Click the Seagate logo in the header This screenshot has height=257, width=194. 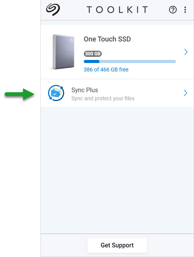click(x=53, y=10)
